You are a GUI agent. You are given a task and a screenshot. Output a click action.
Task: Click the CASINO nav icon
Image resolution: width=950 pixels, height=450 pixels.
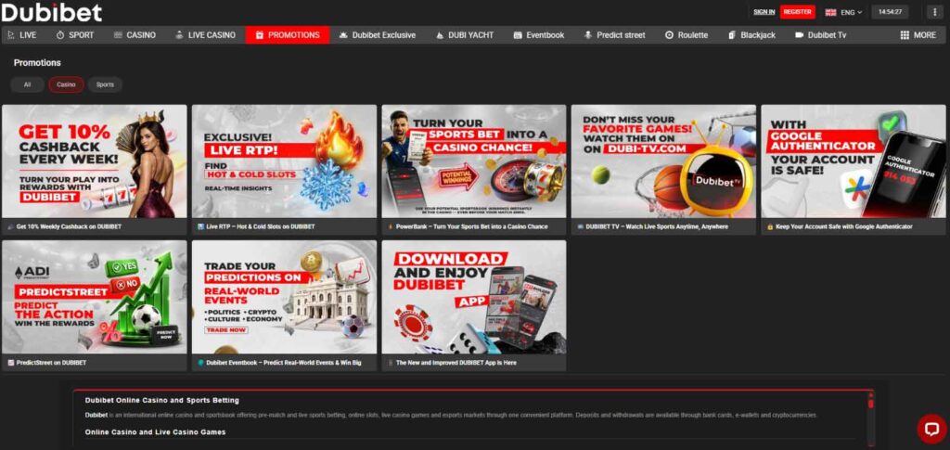pos(118,35)
